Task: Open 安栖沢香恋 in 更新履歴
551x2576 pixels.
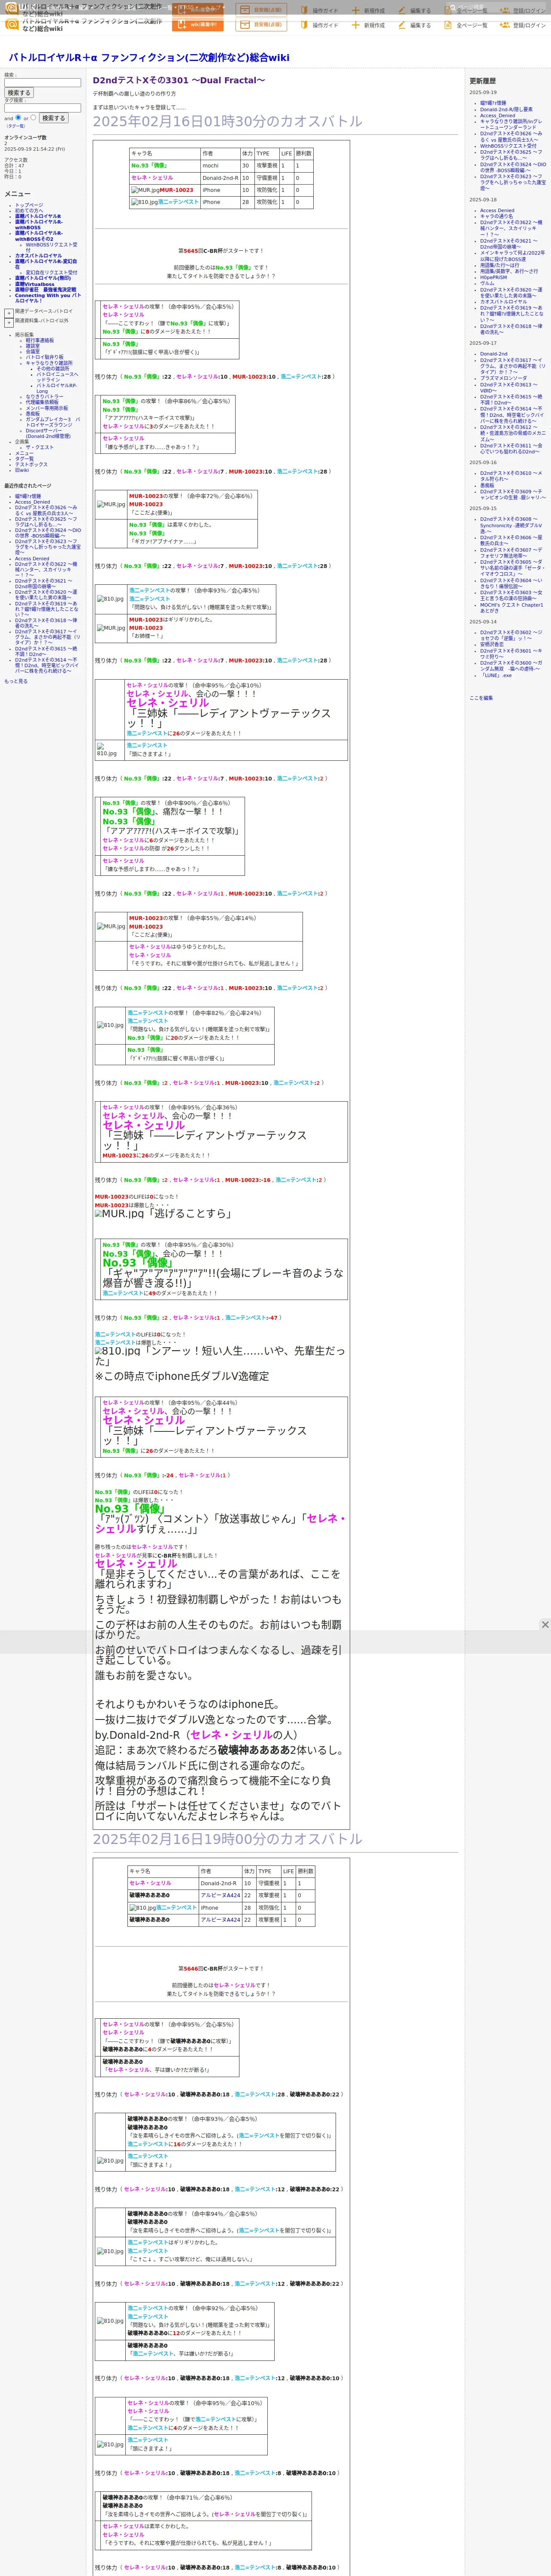Action: click(492, 645)
